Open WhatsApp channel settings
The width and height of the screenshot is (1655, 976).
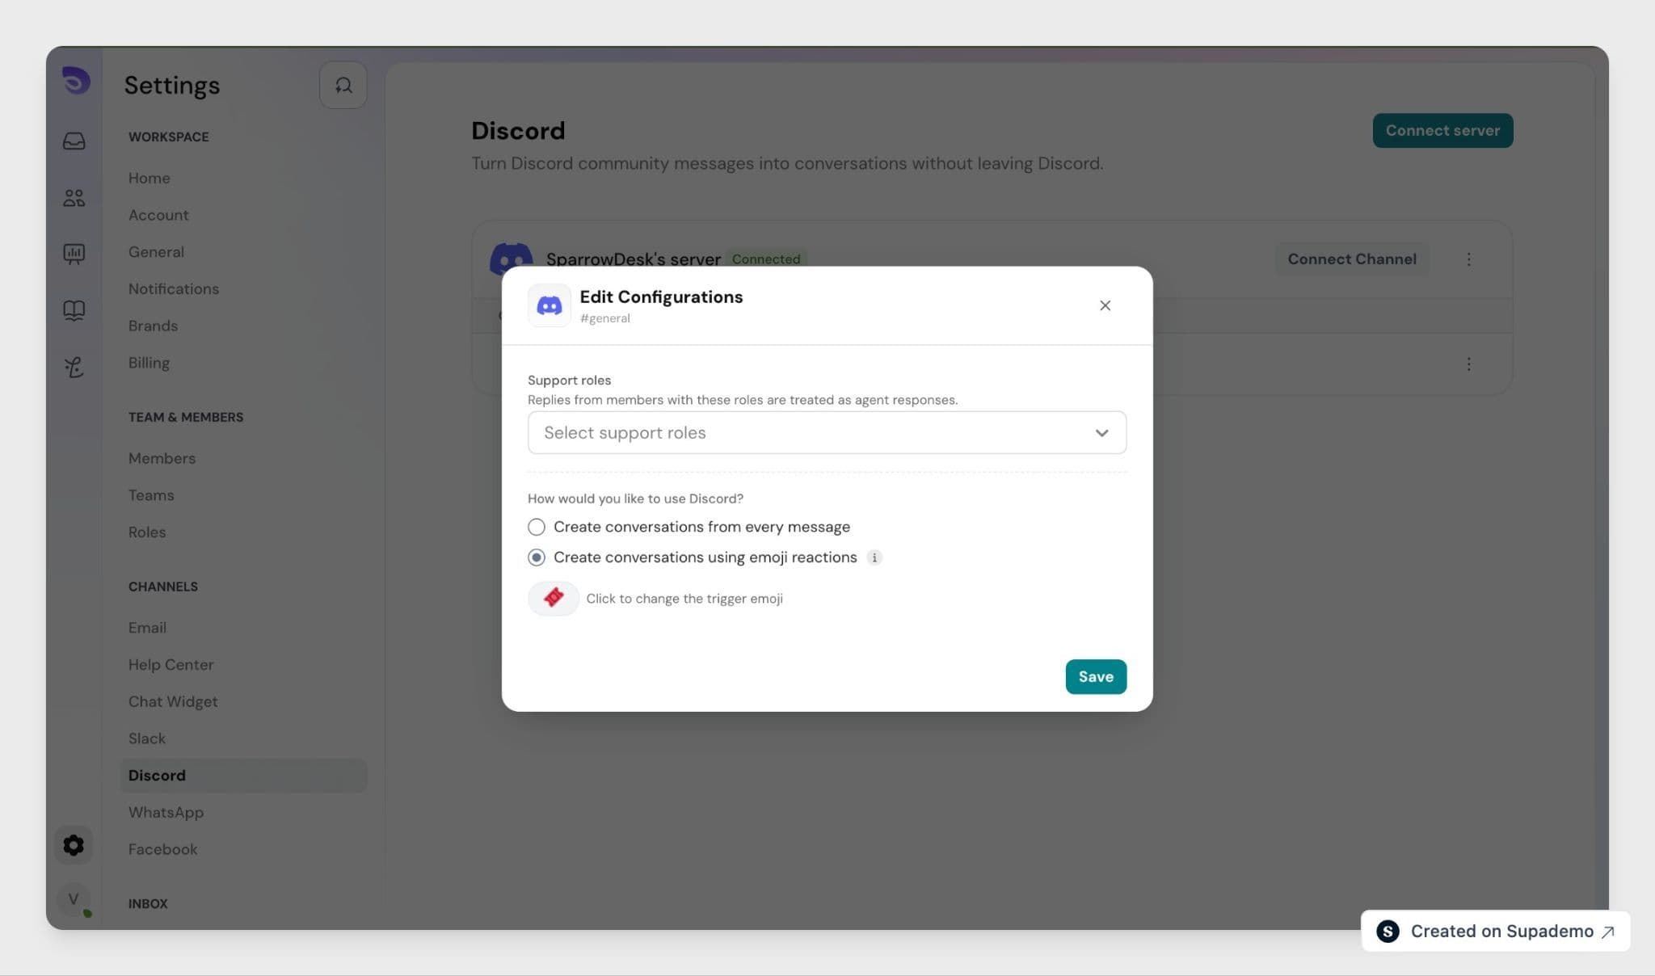(x=166, y=812)
